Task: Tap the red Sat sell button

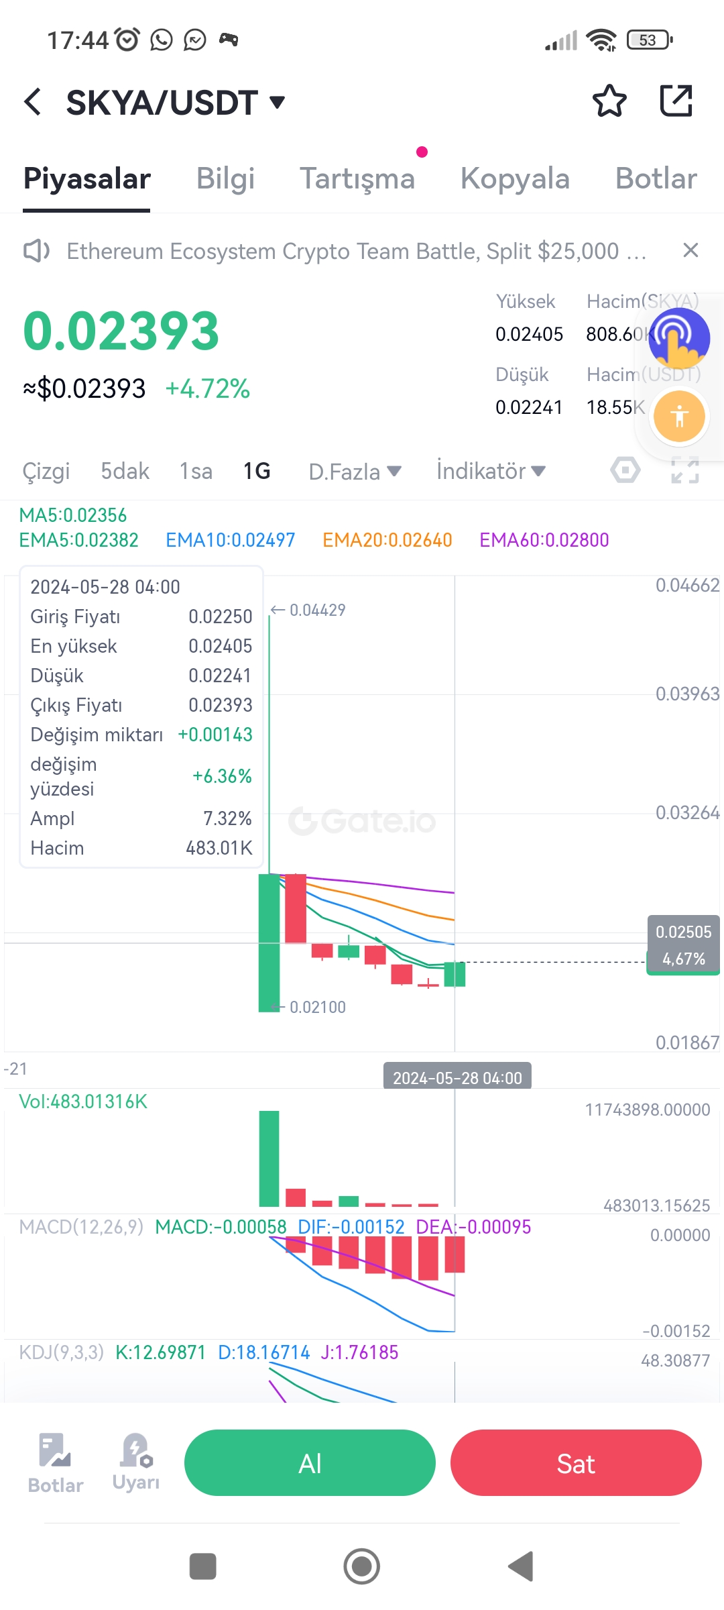Action: pyautogui.click(x=576, y=1462)
